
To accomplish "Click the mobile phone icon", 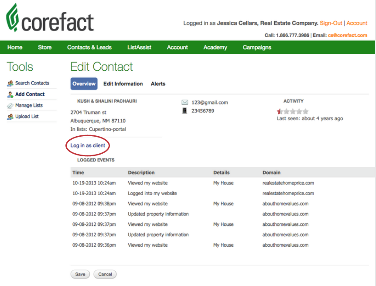I will pos(185,111).
